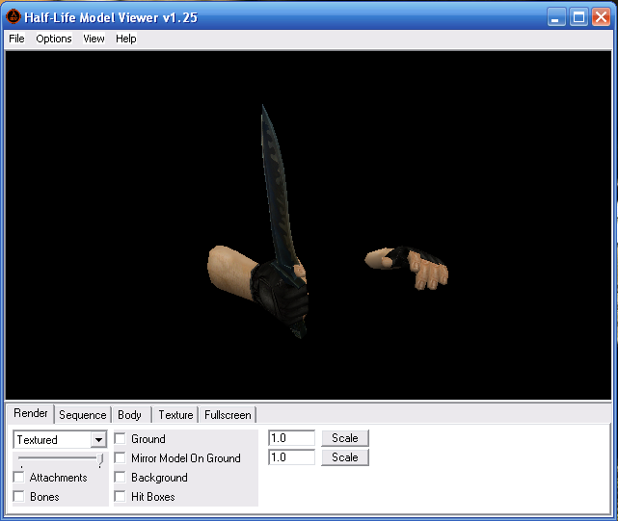Maximize the Model Viewer window
The height and width of the screenshot is (521, 618).
[x=578, y=16]
